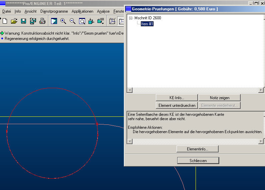The width and height of the screenshot is (265, 190).
Task: Zoom out with the minus magnifier icon
Action: pyautogui.click(x=72, y=21)
